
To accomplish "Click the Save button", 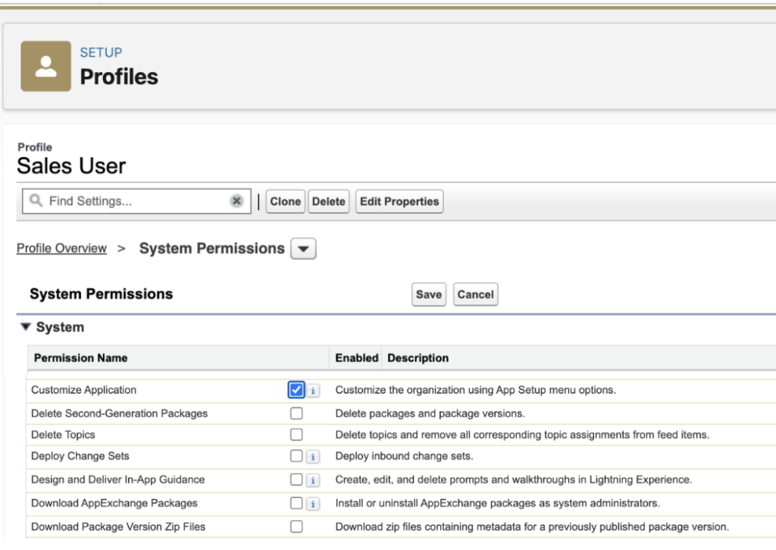I will point(428,294).
